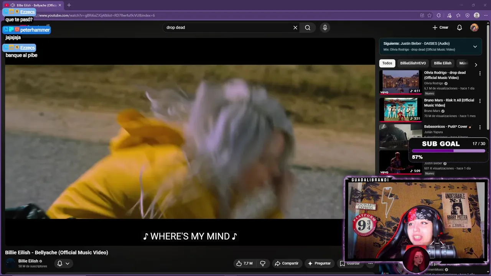Viewport: 491px width, 276px height.
Task: Open YouTube notifications bell in header
Action: [460, 28]
